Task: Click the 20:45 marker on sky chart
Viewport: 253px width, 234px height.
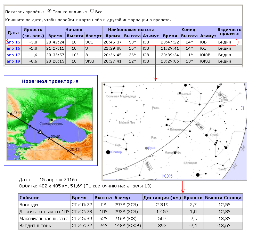Action: [199, 126]
